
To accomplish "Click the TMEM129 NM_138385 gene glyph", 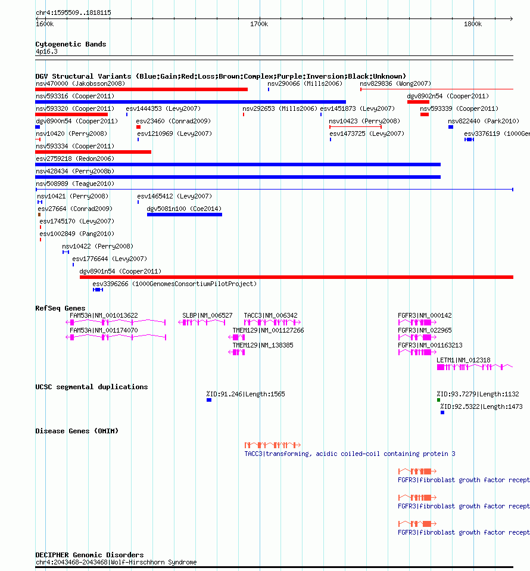I will [x=236, y=352].
